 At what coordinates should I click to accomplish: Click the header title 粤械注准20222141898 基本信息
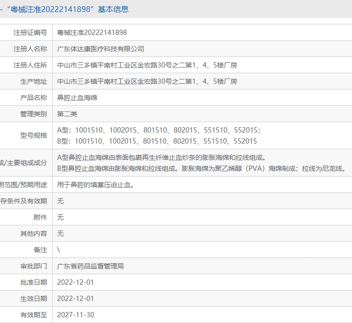pos(68,9)
